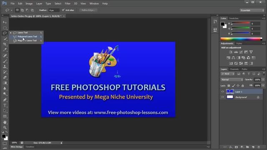
Task: Click Add to selection mode icon
Action: 22,10
